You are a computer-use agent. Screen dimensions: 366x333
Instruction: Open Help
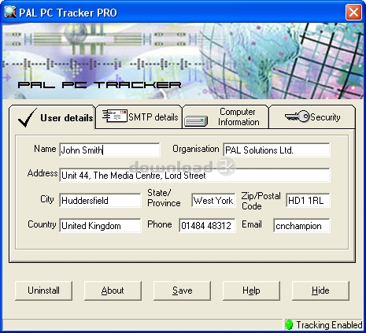coord(251,290)
